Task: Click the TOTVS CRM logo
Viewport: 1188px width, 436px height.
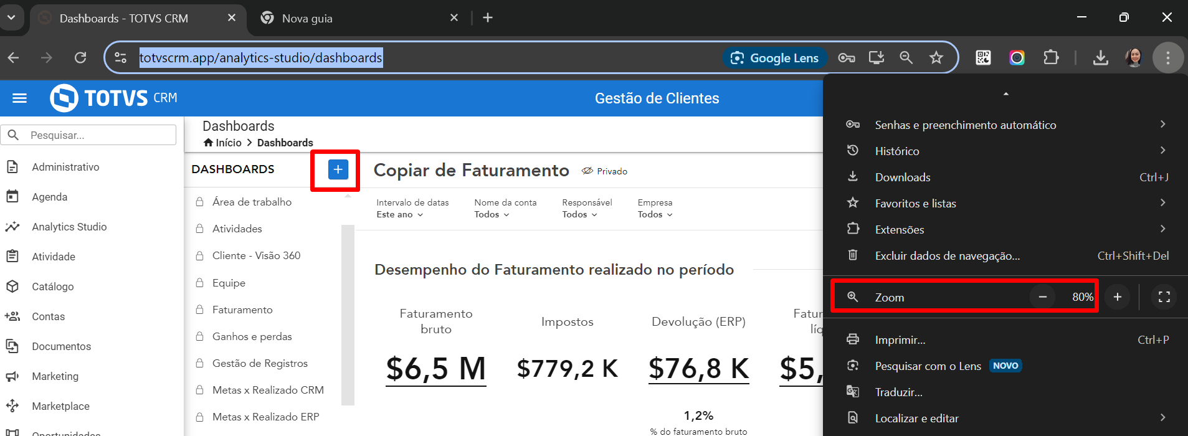Action: 113,98
